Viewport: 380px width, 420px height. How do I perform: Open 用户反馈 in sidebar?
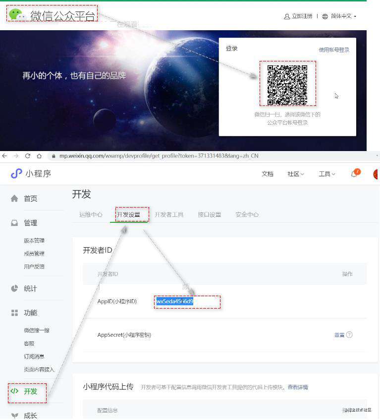(x=34, y=266)
